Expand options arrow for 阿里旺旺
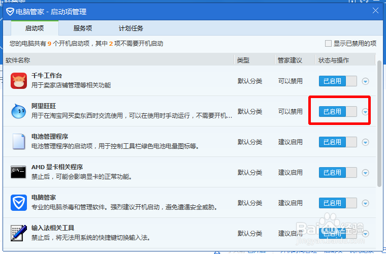386x254 pixels. [x=365, y=112]
